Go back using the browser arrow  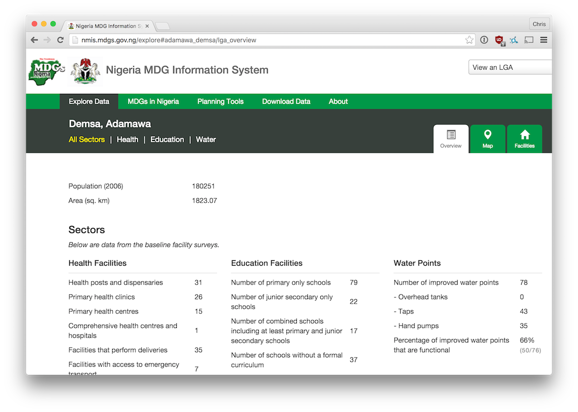coord(34,40)
